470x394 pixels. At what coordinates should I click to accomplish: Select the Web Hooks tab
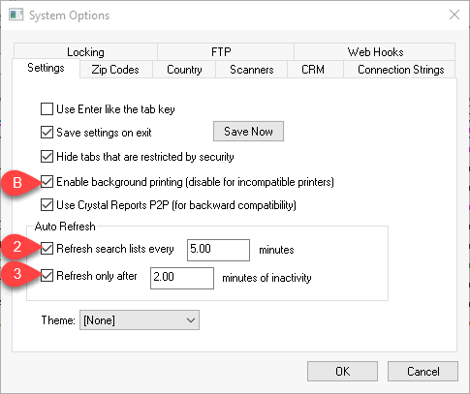click(x=375, y=52)
